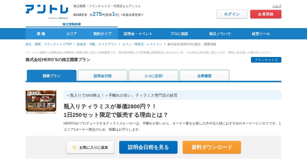Click the ログイン button
The height and width of the screenshot is (161, 307).
[x=232, y=14]
